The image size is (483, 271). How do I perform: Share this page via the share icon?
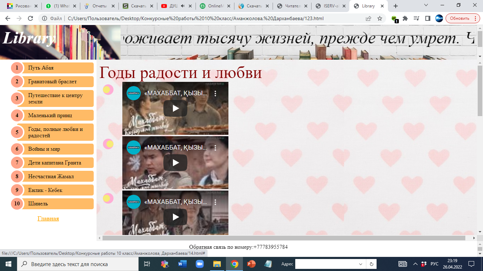pos(368,18)
